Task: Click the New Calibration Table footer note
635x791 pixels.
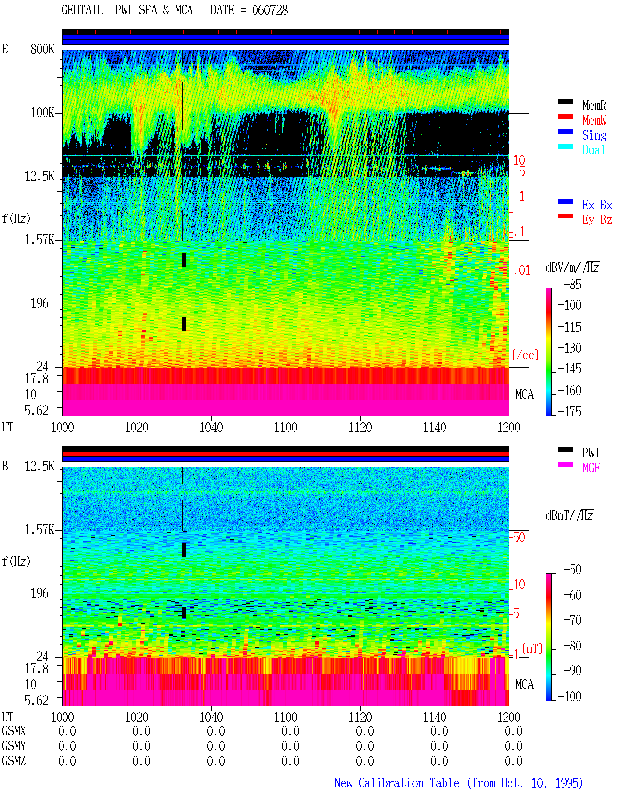Action: [459, 783]
